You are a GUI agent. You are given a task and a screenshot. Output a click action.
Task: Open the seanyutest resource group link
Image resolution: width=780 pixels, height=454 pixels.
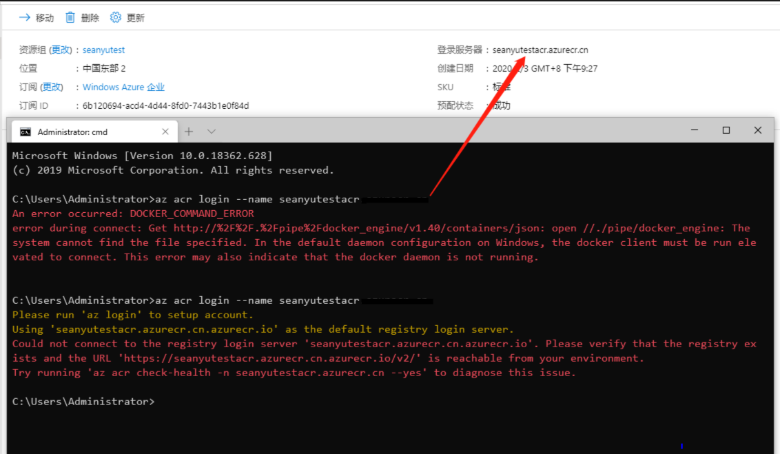[x=103, y=50]
